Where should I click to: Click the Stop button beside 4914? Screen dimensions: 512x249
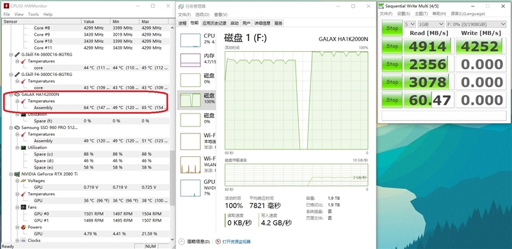392,46
